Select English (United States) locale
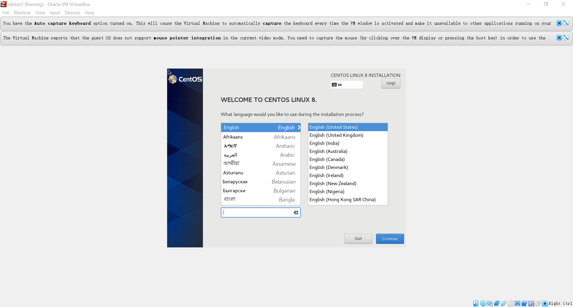573x307 pixels. 348,127
